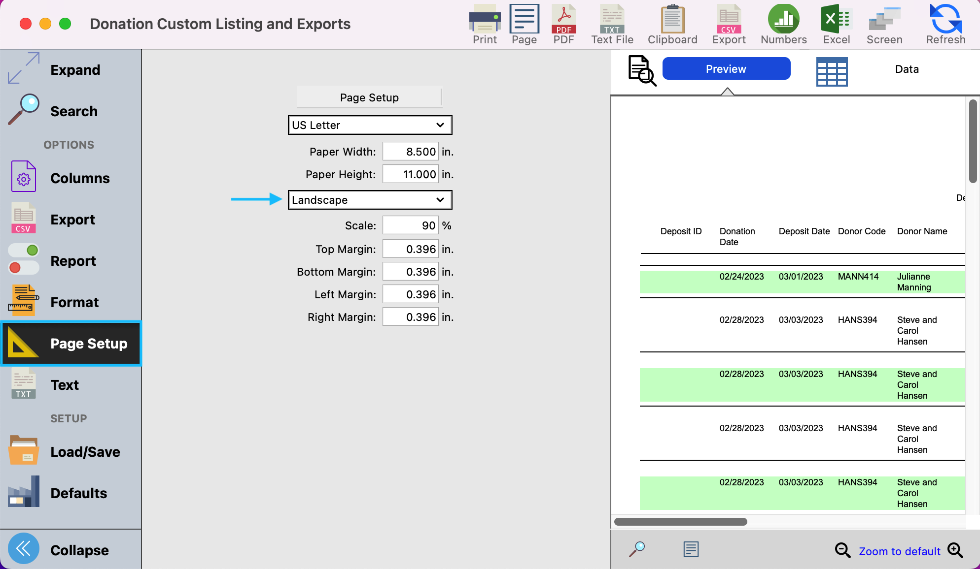Click the zoom in magnifier icon
This screenshot has height=569, width=980.
[955, 550]
